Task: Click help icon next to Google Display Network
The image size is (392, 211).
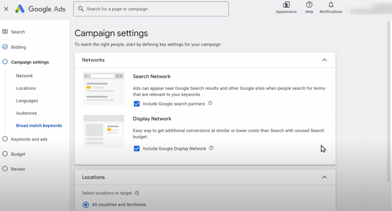Action: coord(211,148)
